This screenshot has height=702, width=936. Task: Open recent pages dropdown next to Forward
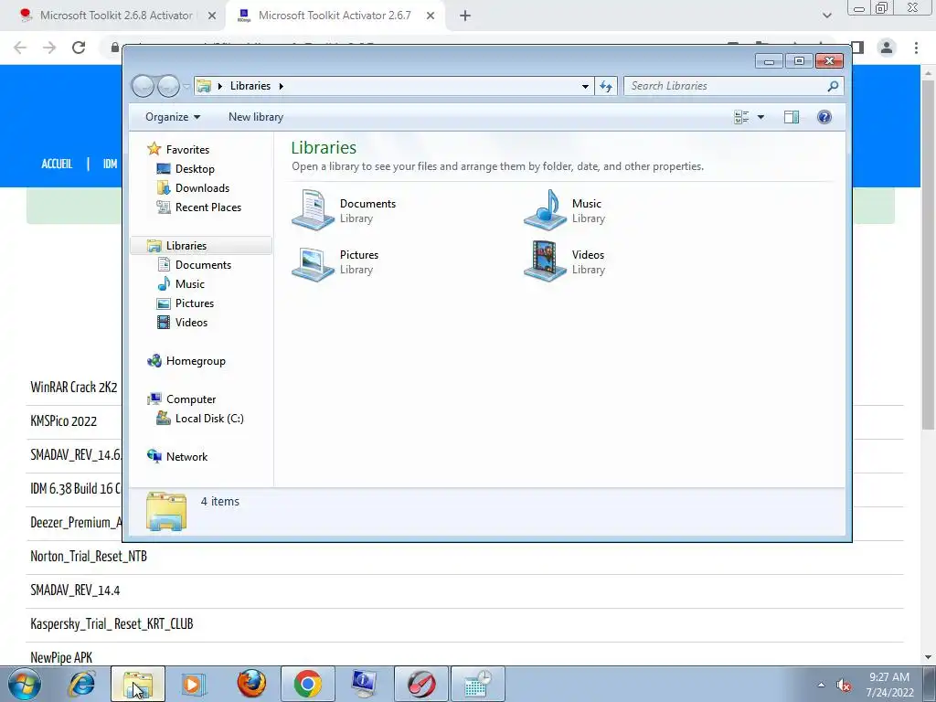point(186,87)
